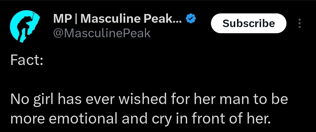The width and height of the screenshot is (316, 132).
Task: Select the cyan circle avatar icon
Action: (x=25, y=26)
